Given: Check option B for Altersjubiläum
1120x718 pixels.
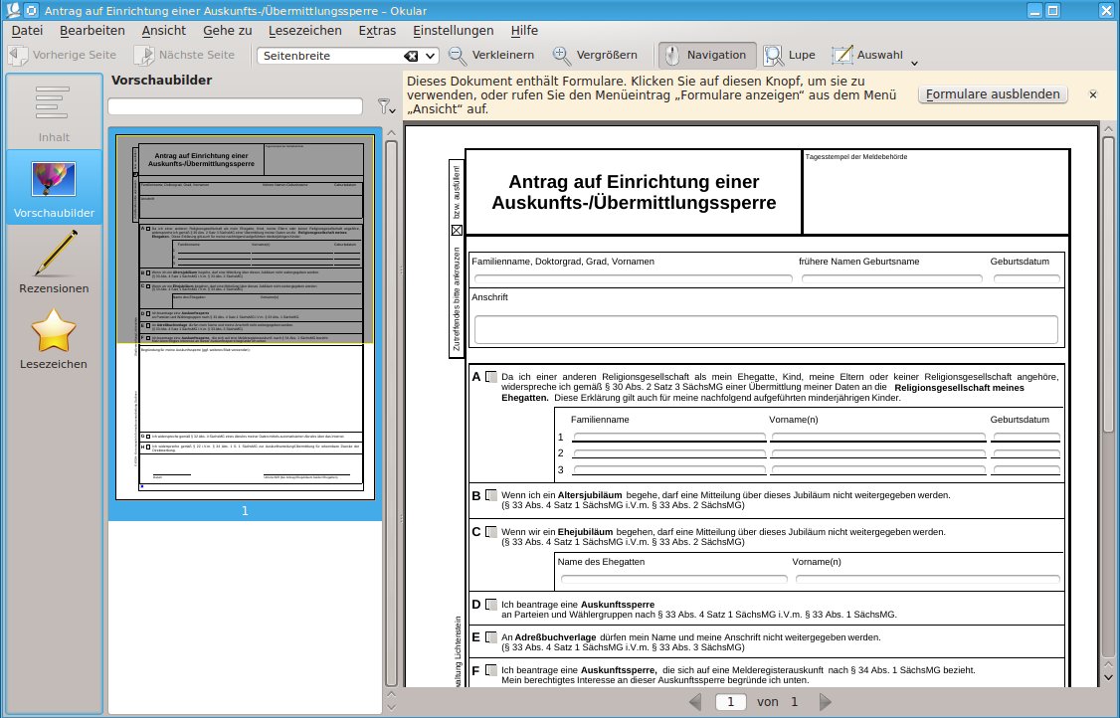Looking at the screenshot, I should coord(491,495).
